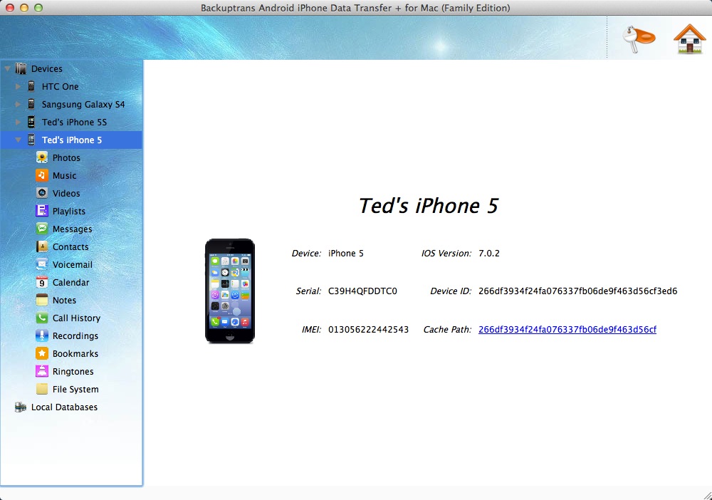The width and height of the screenshot is (712, 500).
Task: Click the iOS version value 7.0.2
Action: pyautogui.click(x=489, y=254)
